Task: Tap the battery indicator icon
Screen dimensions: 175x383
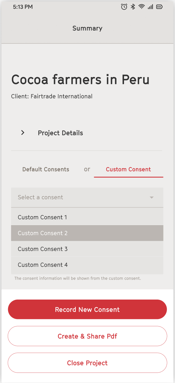Action: [x=159, y=7]
